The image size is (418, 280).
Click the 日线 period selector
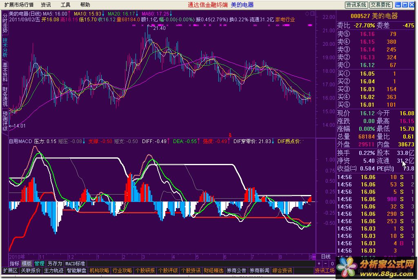click(x=326, y=257)
